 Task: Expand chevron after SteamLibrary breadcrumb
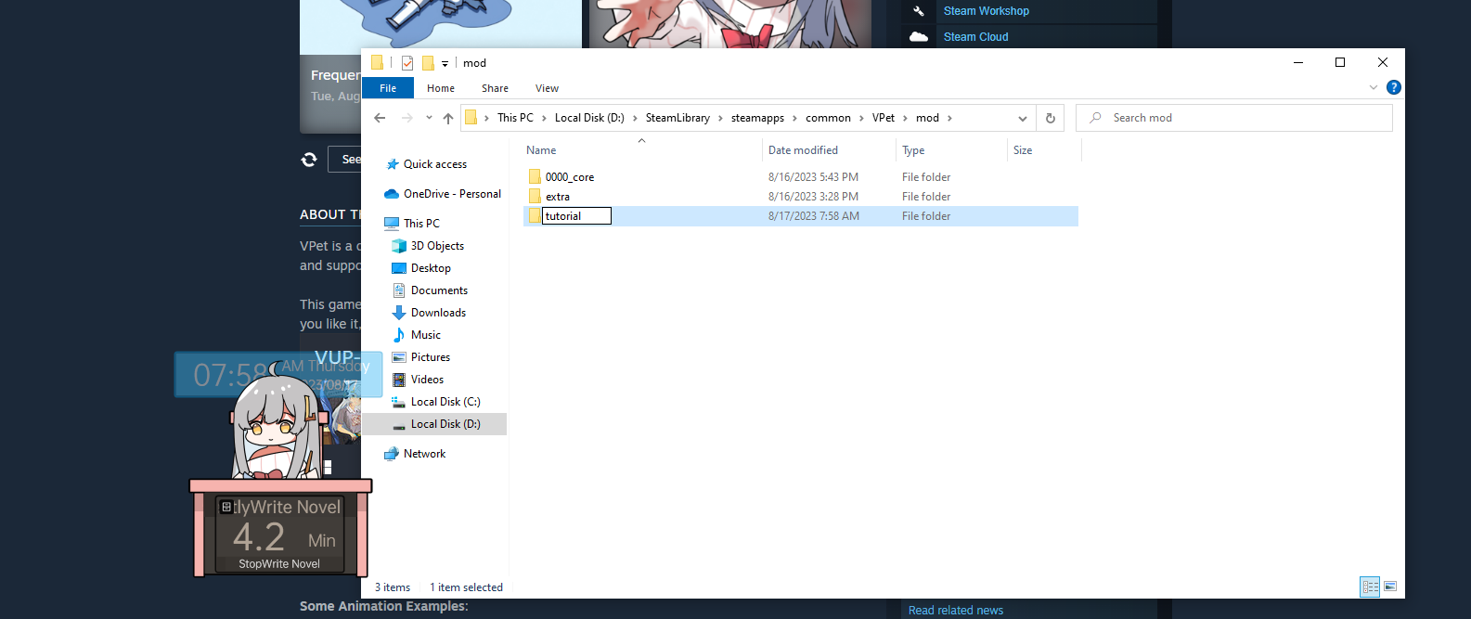tap(720, 118)
